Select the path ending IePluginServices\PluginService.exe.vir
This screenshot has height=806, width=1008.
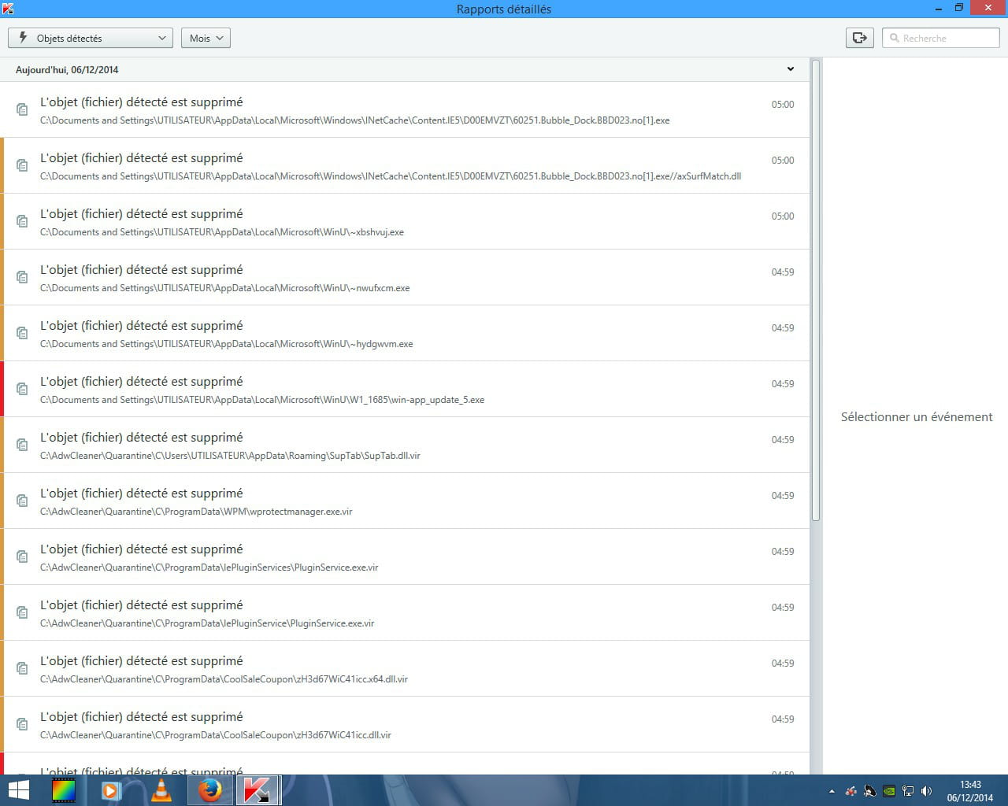pos(209,568)
